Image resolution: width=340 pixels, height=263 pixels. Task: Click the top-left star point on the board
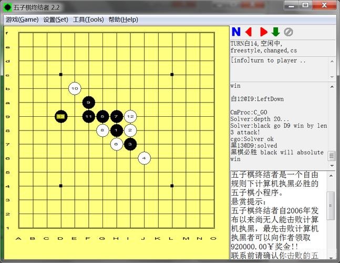pos(61,75)
